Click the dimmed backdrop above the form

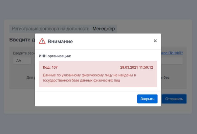[98, 9]
